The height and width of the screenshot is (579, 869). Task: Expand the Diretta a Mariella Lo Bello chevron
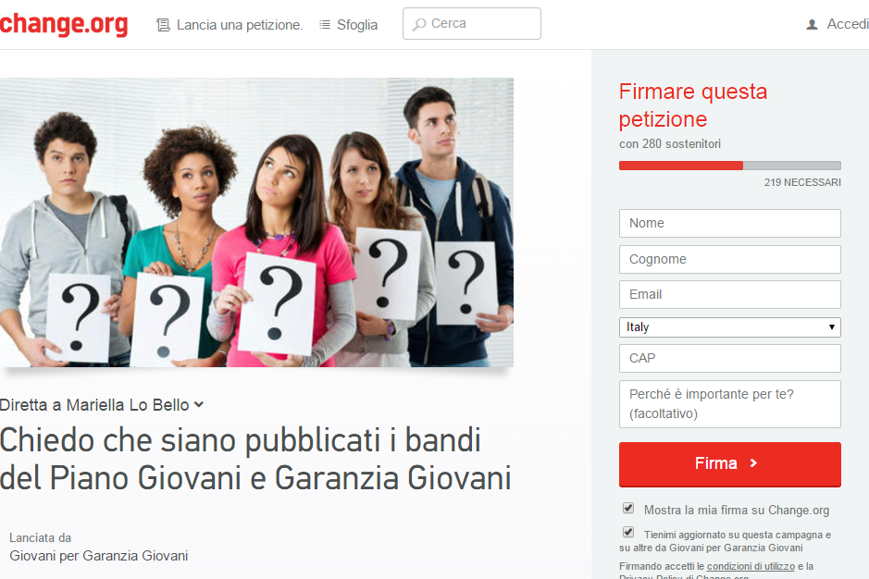[x=199, y=405]
